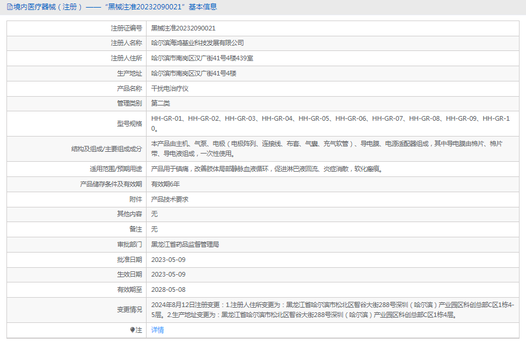Select production address 哈尔滨市南岗区汉广街41号4楼
The width and height of the screenshot is (526, 344).
[194, 73]
